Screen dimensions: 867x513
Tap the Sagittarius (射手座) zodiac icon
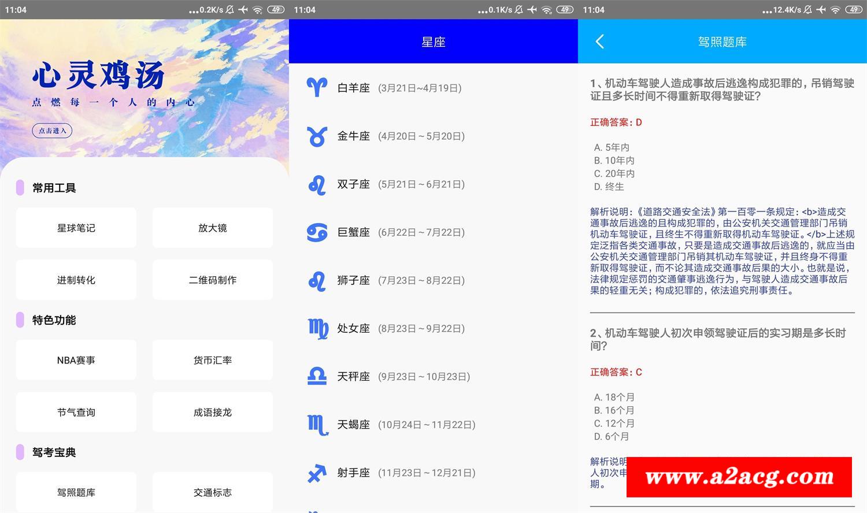tap(317, 473)
